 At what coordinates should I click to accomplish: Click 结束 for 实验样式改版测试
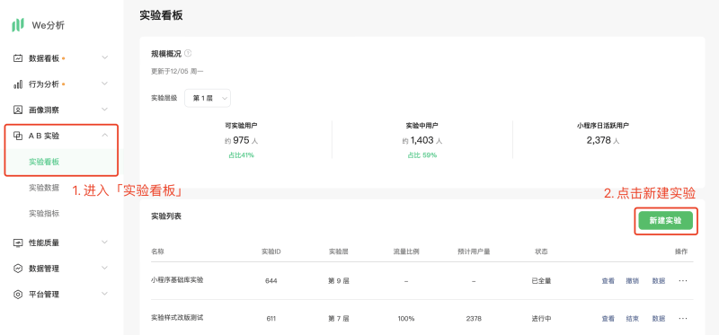(633, 319)
